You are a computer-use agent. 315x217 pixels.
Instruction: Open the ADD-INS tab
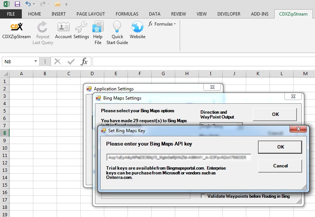(x=260, y=14)
